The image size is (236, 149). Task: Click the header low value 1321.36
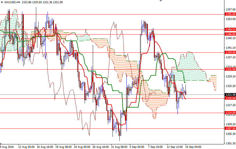pyautogui.click(x=47, y=2)
